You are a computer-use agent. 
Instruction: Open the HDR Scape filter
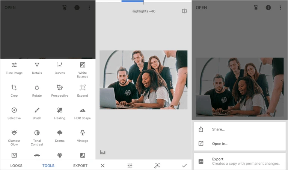click(x=83, y=114)
